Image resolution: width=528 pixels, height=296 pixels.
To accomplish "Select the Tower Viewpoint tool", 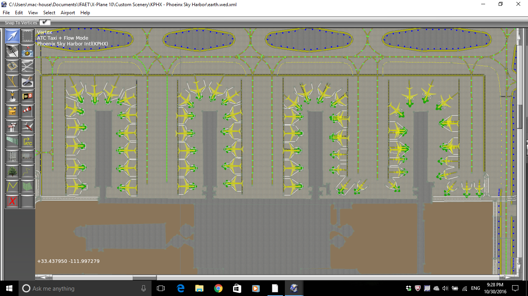I will point(12,126).
